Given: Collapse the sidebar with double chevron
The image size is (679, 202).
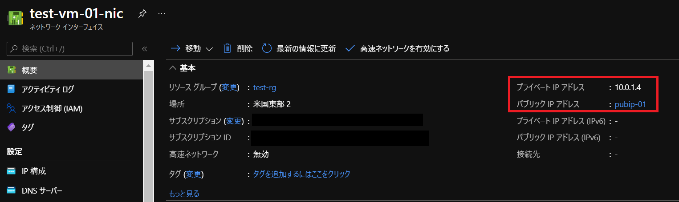Looking at the screenshot, I should point(144,49).
